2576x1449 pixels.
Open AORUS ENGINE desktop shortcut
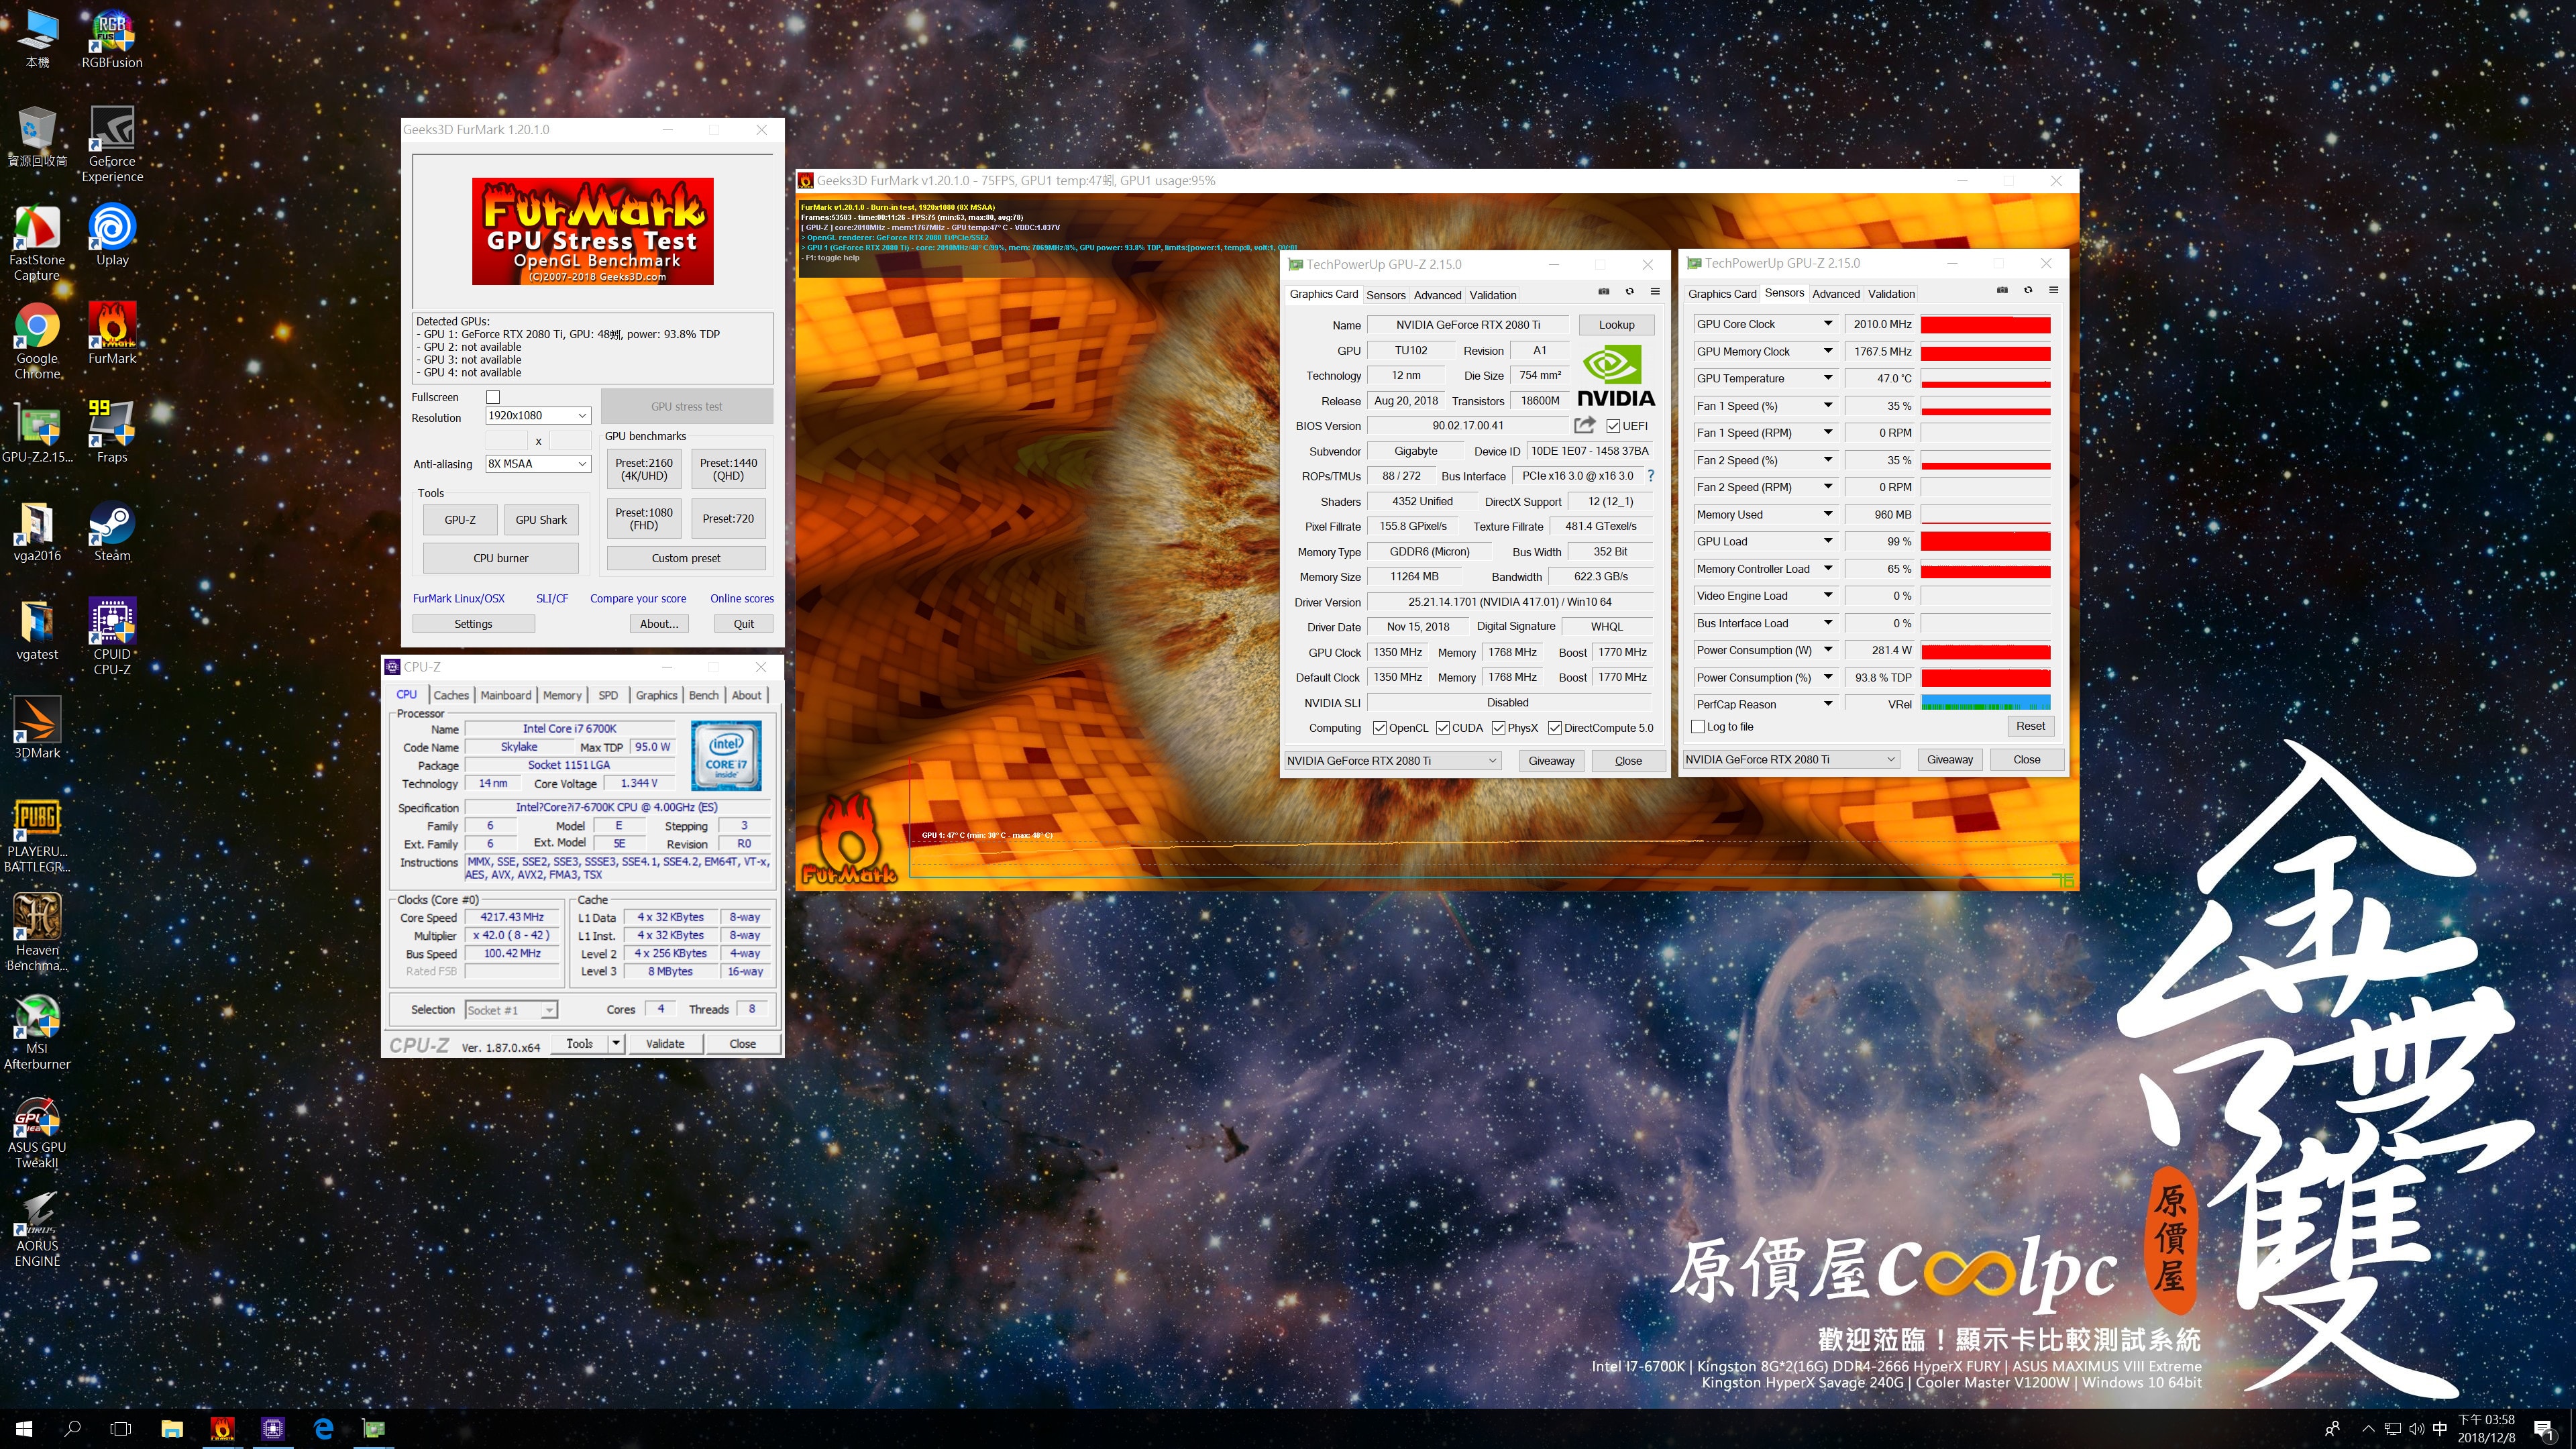pos(37,1229)
